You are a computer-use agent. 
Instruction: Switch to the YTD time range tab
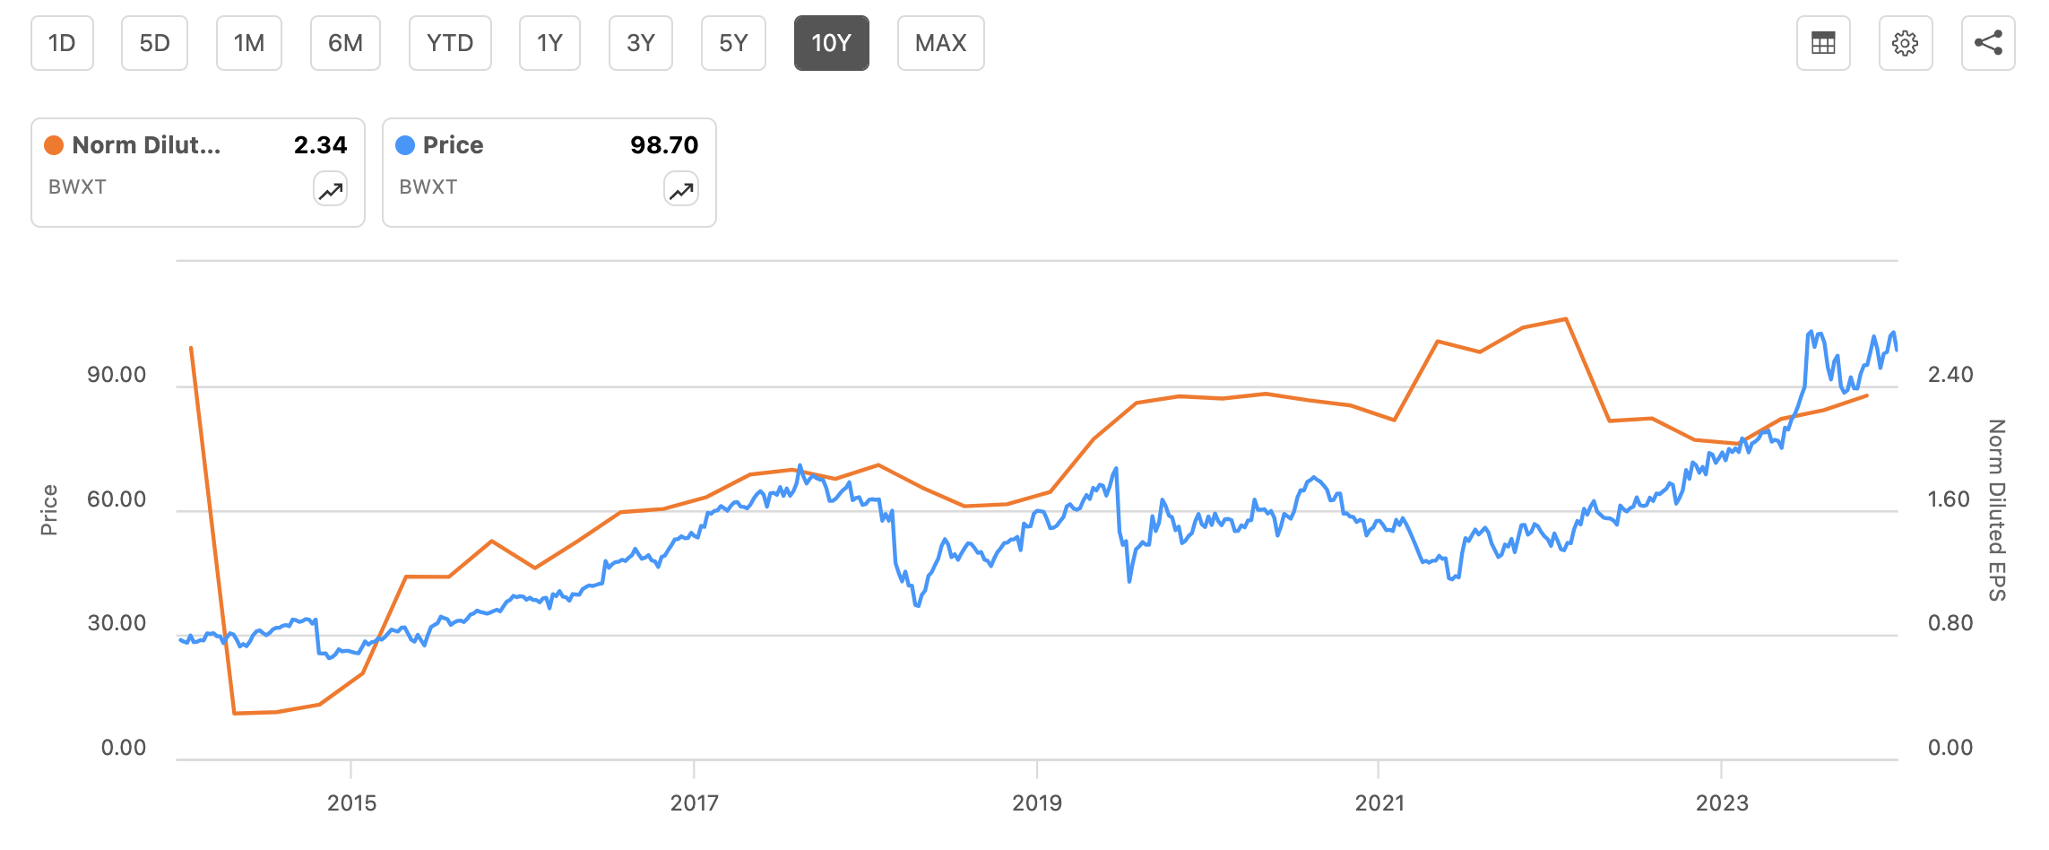pos(450,42)
